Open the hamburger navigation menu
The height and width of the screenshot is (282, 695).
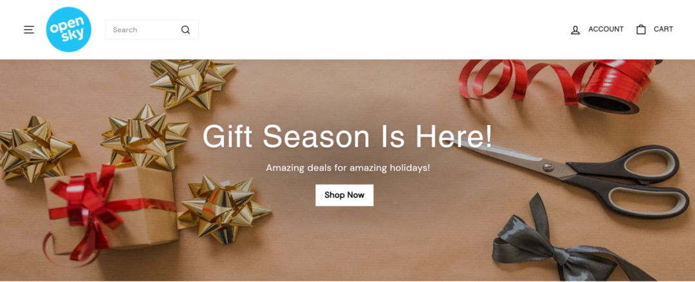[29, 30]
